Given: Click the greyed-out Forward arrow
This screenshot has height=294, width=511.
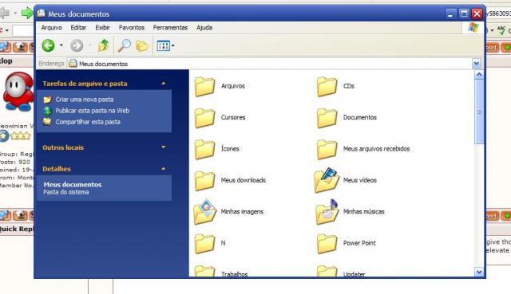Looking at the screenshot, I should (77, 45).
